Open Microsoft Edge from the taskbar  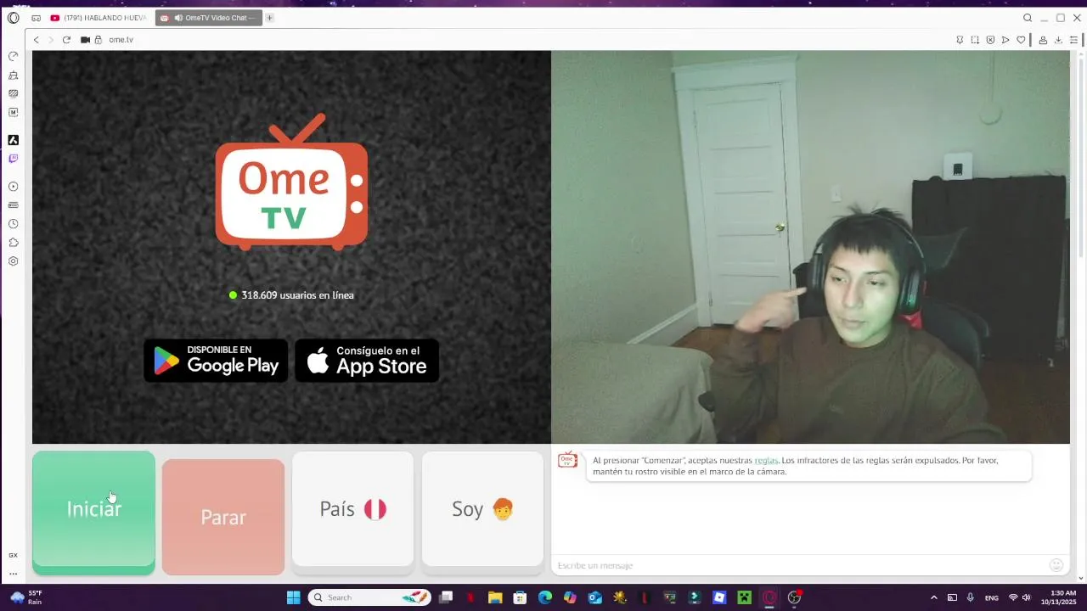pos(545,597)
